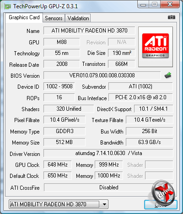183x214 pixels.
Task: Click the Revision field showing N/A
Action: (122, 42)
